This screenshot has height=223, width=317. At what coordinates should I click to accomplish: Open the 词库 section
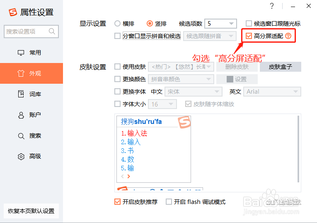pyautogui.click(x=31, y=94)
